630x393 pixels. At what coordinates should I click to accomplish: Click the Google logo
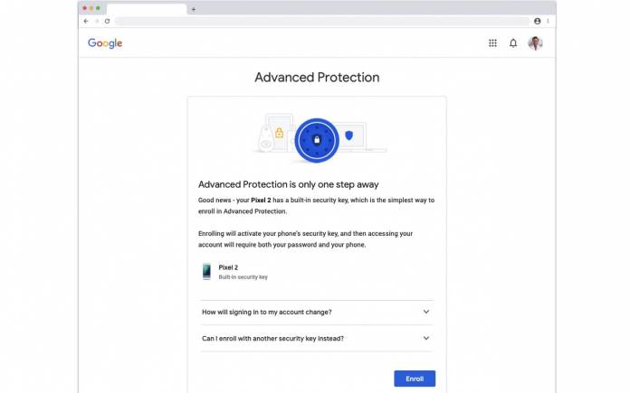[105, 43]
